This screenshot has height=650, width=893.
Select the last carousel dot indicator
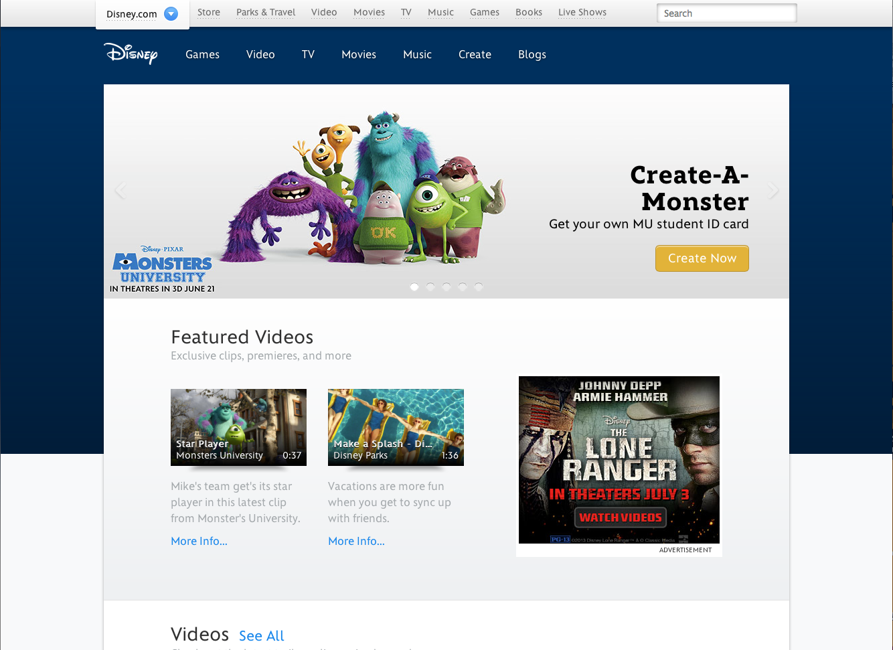pos(479,287)
